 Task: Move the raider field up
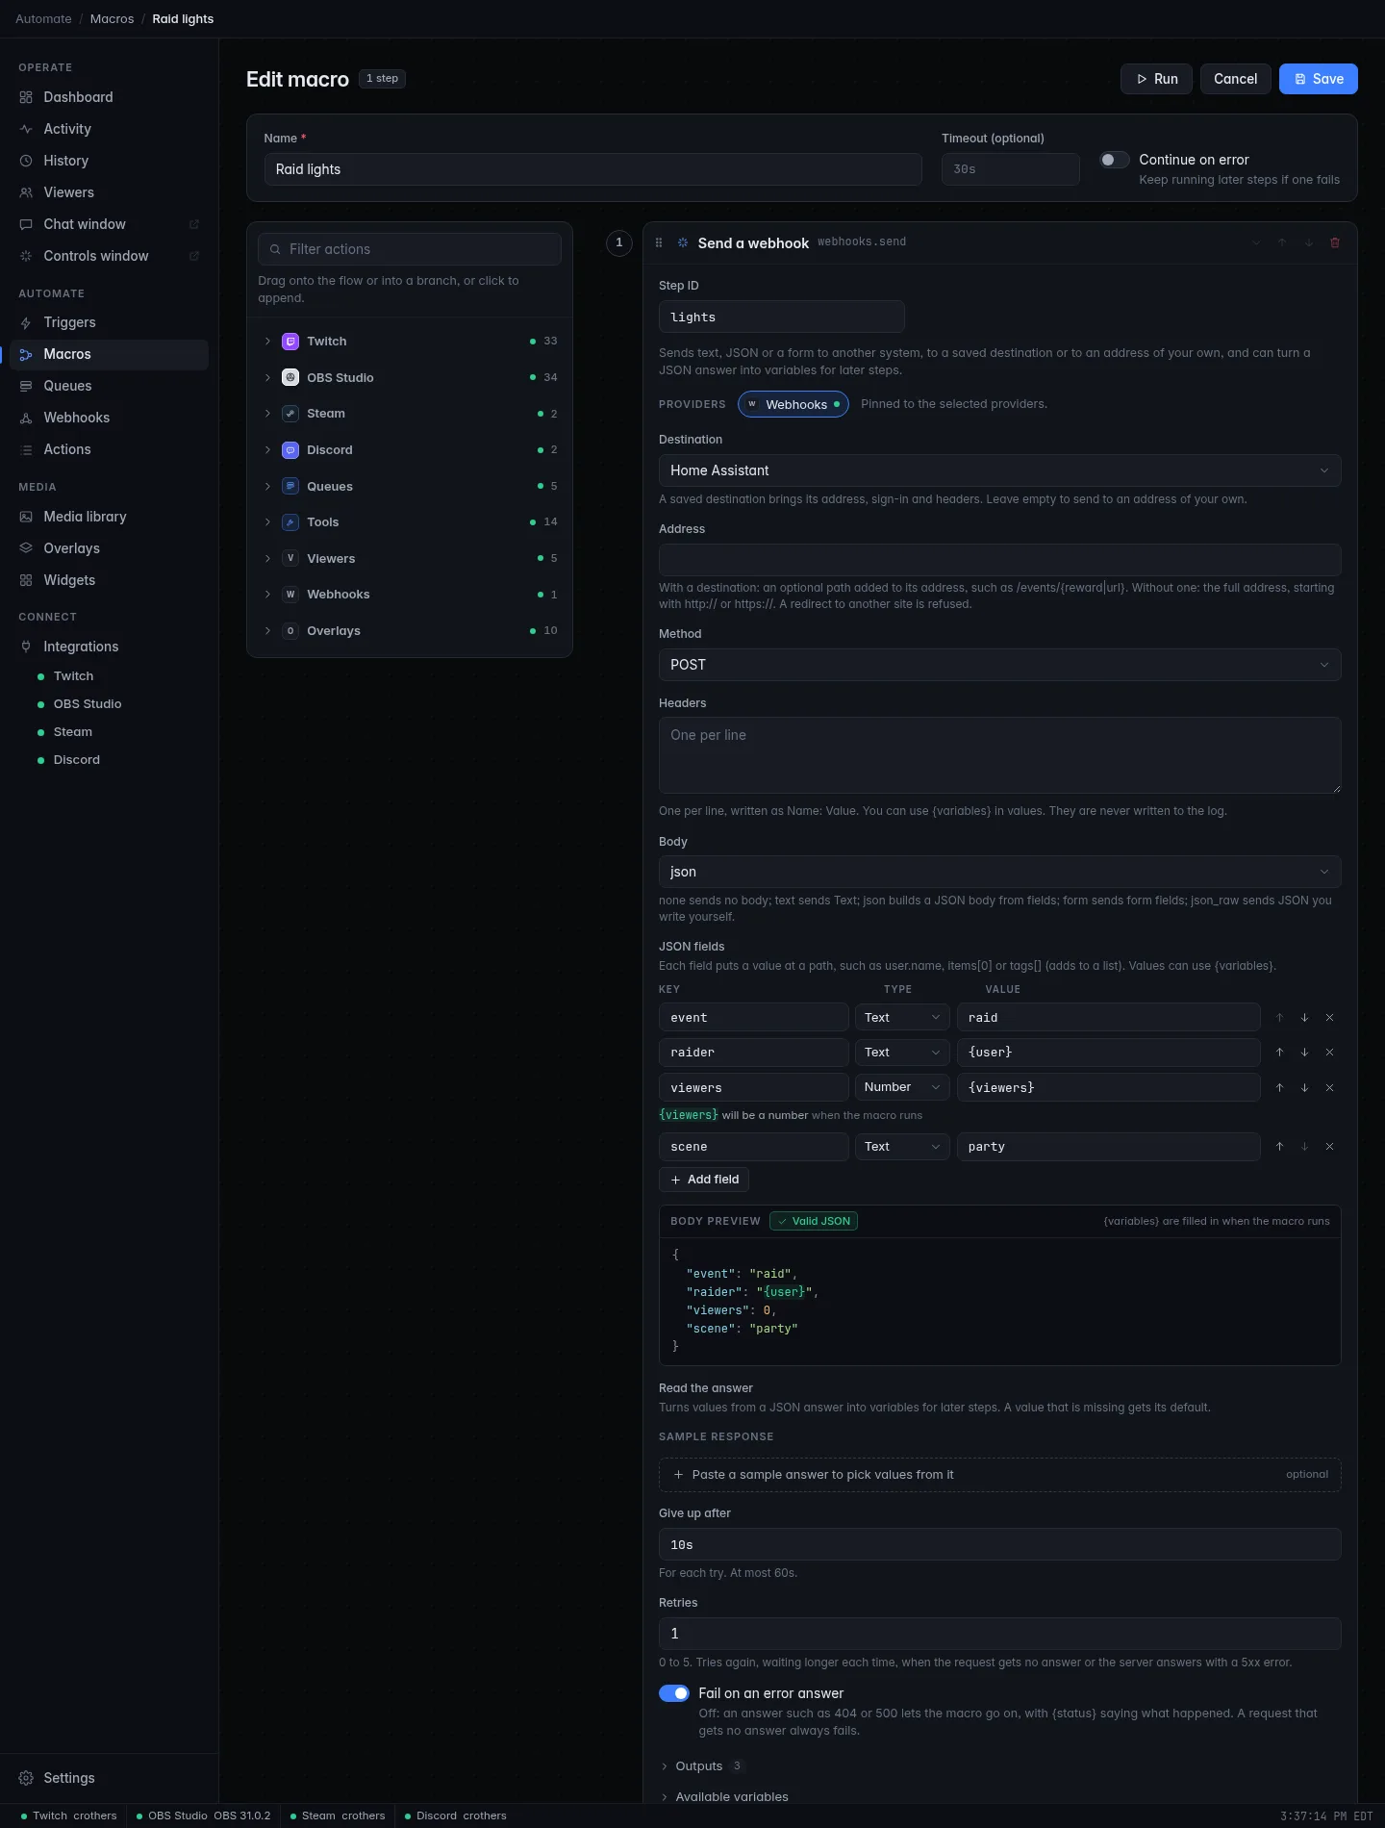tap(1279, 1053)
